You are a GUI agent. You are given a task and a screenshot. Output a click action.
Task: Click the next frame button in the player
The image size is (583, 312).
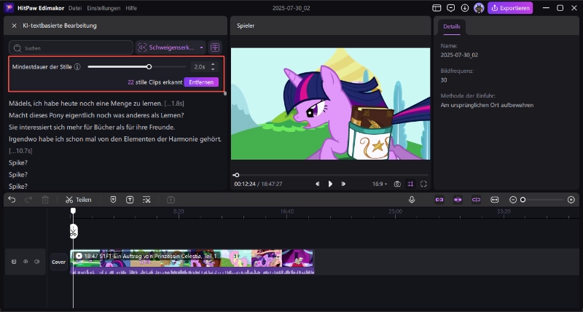(x=343, y=184)
